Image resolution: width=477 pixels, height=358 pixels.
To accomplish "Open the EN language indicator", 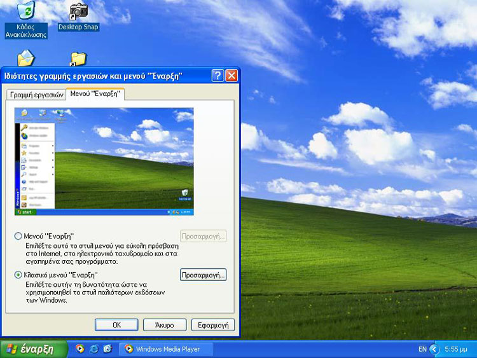I will (422, 349).
